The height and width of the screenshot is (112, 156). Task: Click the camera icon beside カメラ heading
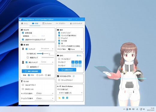point(58,55)
